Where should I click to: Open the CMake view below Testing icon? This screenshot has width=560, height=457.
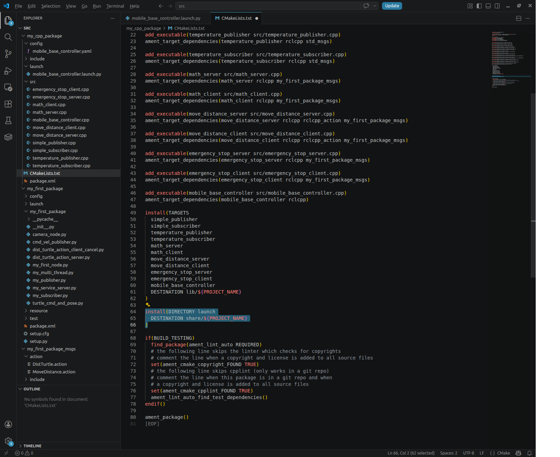point(8,137)
